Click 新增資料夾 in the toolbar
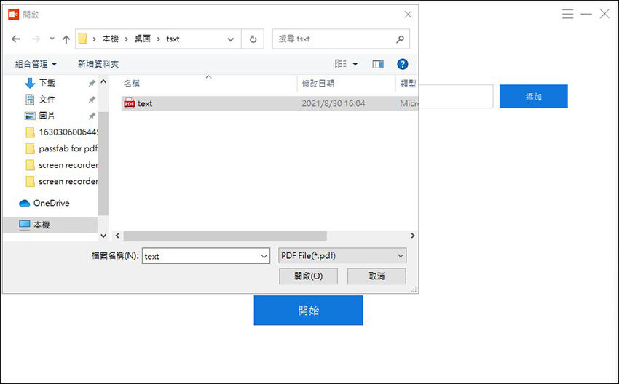The image size is (619, 384). (x=98, y=64)
